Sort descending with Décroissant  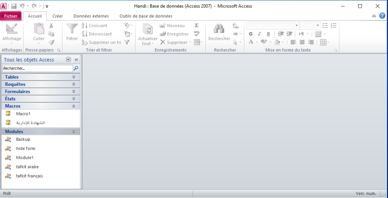coord(97,34)
